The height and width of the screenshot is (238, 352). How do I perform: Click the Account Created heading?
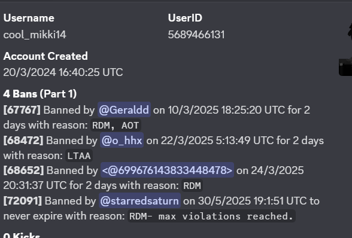click(x=45, y=56)
